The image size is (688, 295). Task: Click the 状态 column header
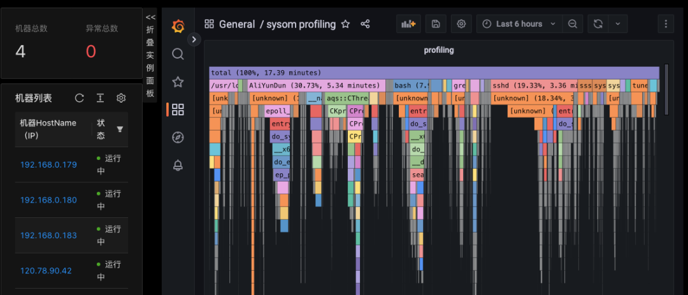point(101,129)
